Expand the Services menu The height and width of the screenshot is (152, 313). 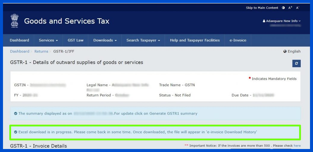pyautogui.click(x=48, y=40)
